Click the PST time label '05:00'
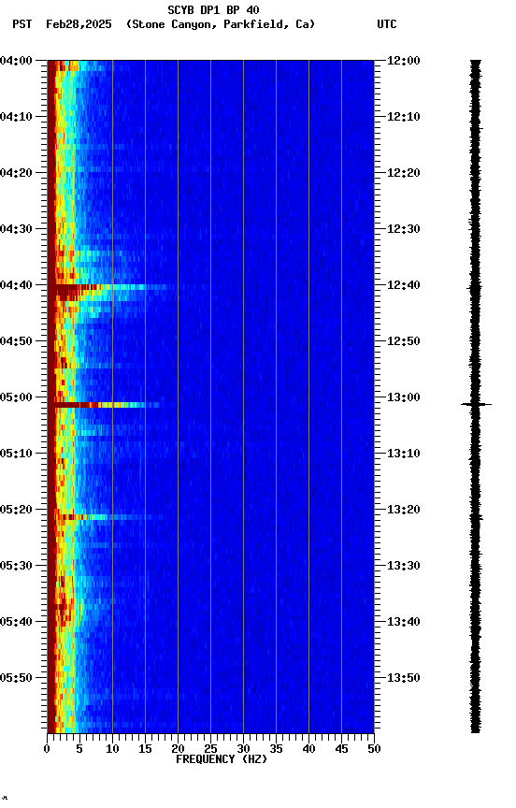 click(16, 397)
